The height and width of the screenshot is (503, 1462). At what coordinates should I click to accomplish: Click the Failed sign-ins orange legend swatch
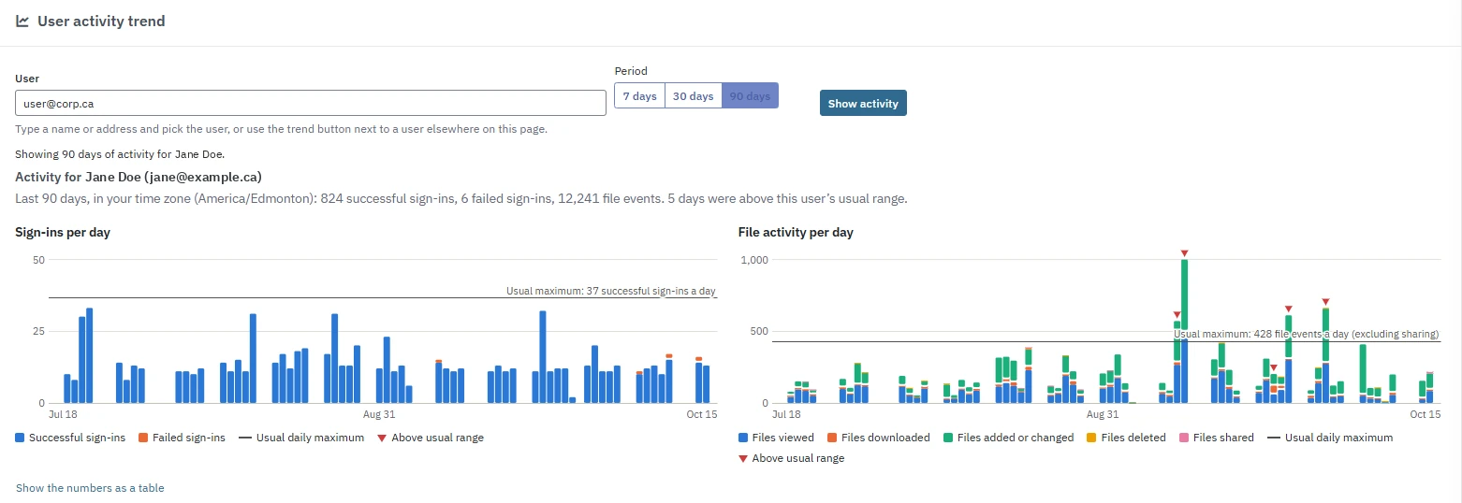point(143,438)
